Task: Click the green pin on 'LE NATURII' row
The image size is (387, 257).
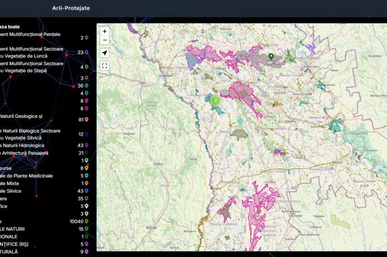Action: (87, 229)
